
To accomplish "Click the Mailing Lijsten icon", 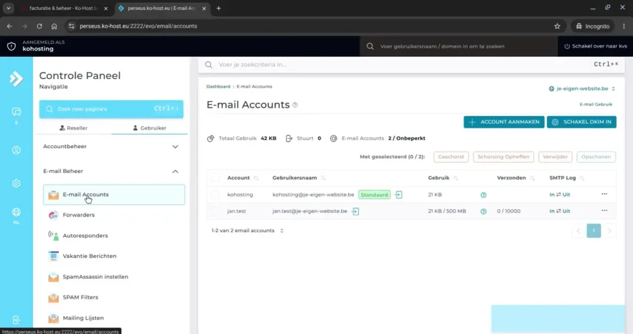I will pos(53,318).
